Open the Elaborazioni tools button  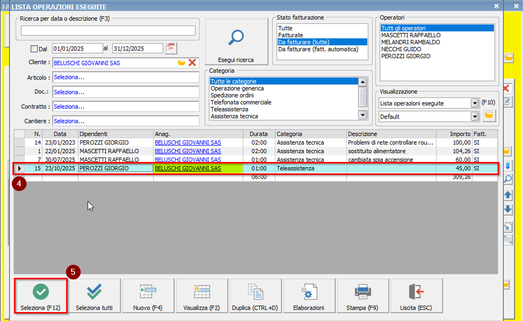click(309, 296)
